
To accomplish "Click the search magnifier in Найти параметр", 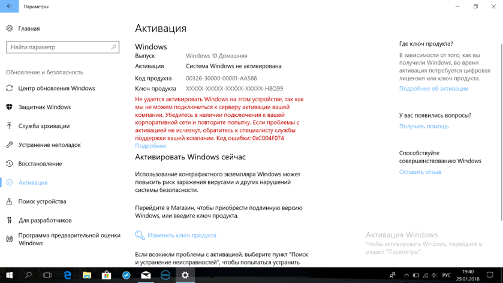I will (x=113, y=47).
